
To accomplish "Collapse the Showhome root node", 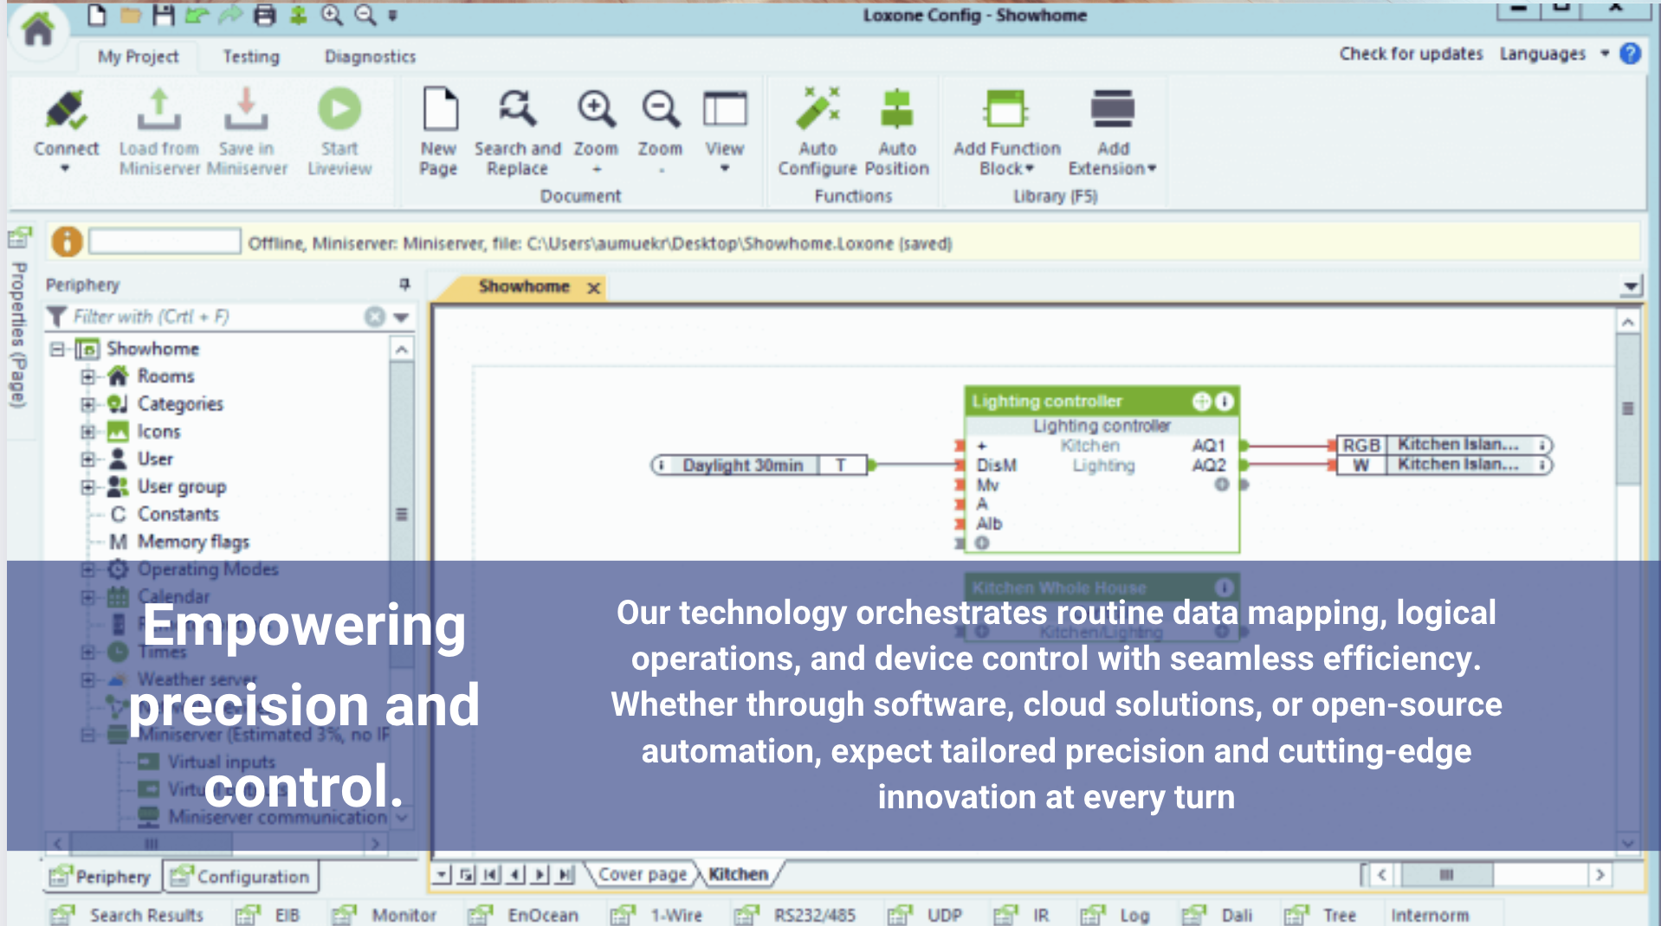I will 57,350.
